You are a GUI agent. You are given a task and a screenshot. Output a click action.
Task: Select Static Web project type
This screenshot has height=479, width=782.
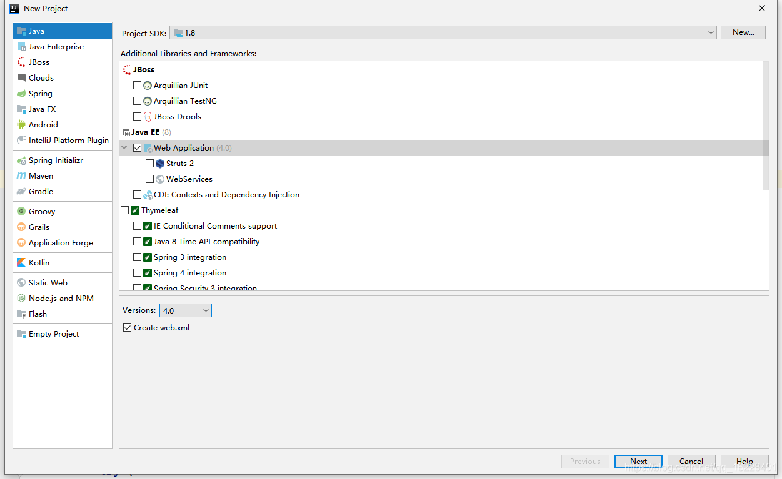[x=62, y=282]
